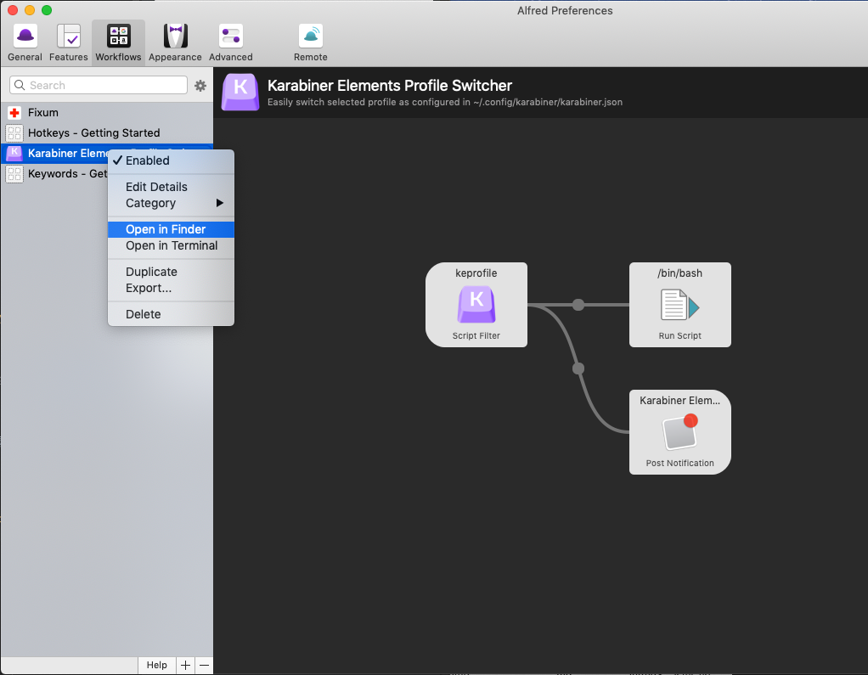This screenshot has height=675, width=868.
Task: Focus the workflow Search field
Action: (x=99, y=85)
